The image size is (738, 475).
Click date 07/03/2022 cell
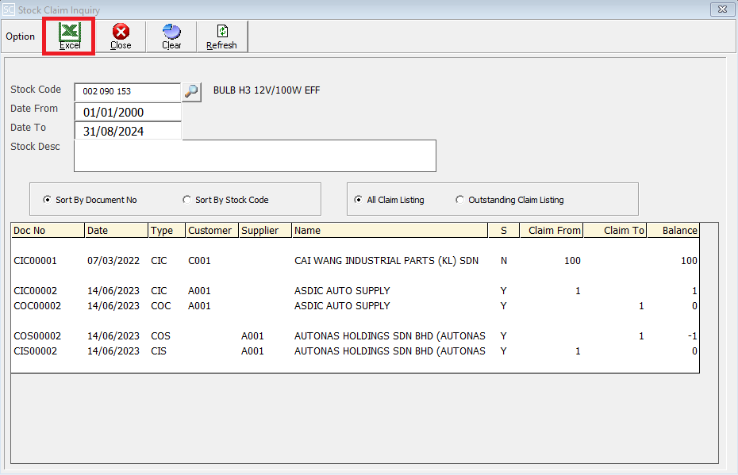[113, 261]
